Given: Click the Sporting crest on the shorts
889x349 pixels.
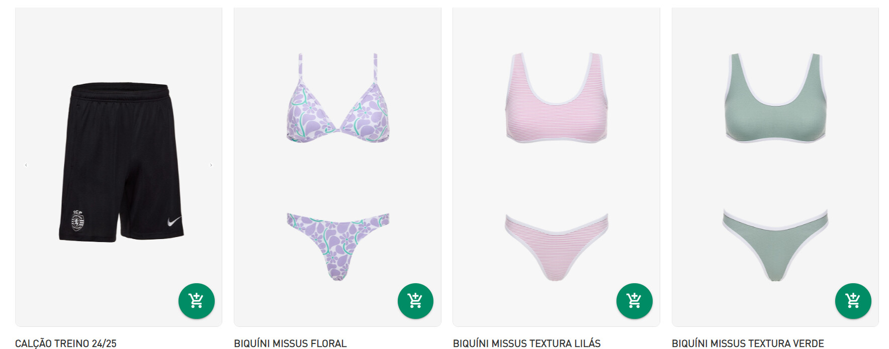Looking at the screenshot, I should pos(77,220).
